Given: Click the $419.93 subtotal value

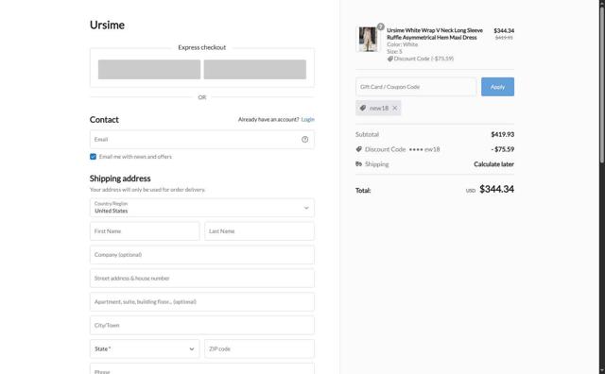Looking at the screenshot, I should (x=502, y=134).
